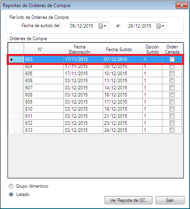Image resolution: width=190 pixels, height=209 pixels.
Task: Check Orden Cerrada for order 613
Action: click(172, 130)
